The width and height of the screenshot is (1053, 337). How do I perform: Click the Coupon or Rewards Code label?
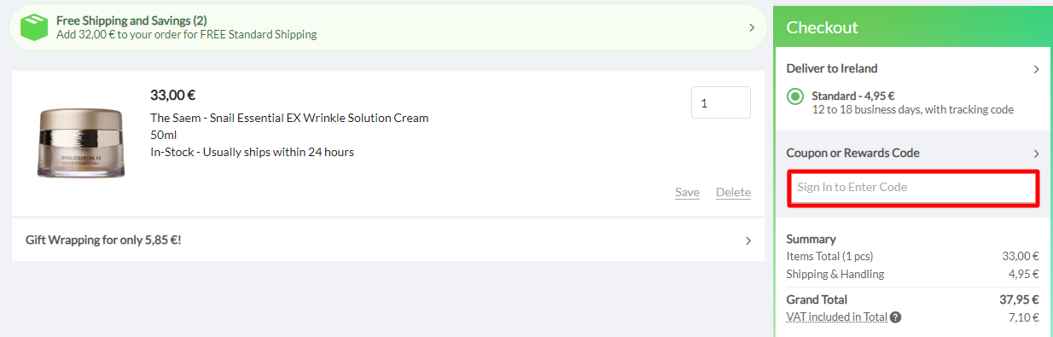(x=853, y=153)
